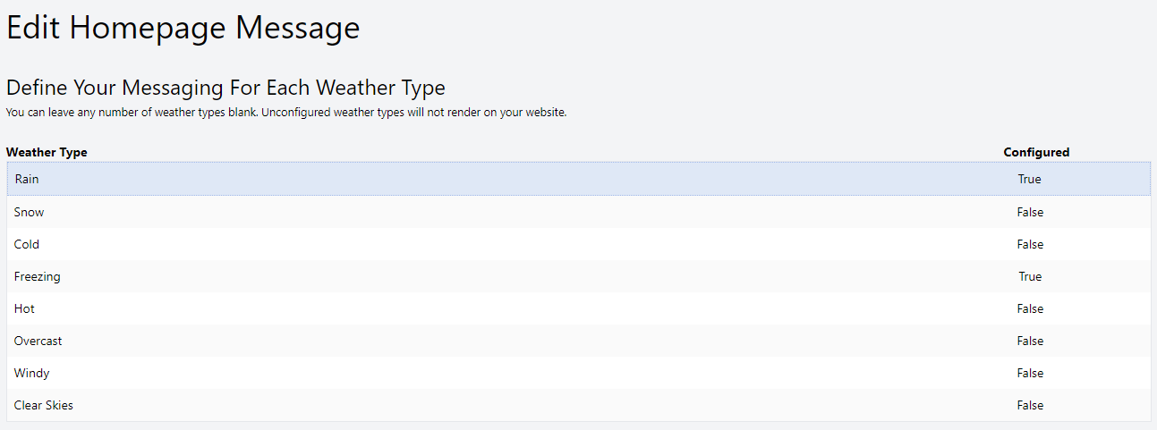Click the Define Your Messaging subheading
The width and height of the screenshot is (1157, 430).
pyautogui.click(x=225, y=88)
